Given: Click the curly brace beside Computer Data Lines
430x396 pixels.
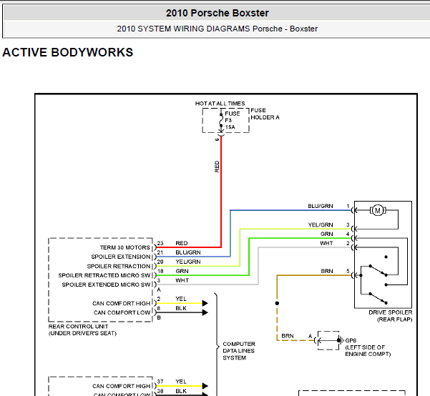Looking at the screenshot, I should (217, 345).
